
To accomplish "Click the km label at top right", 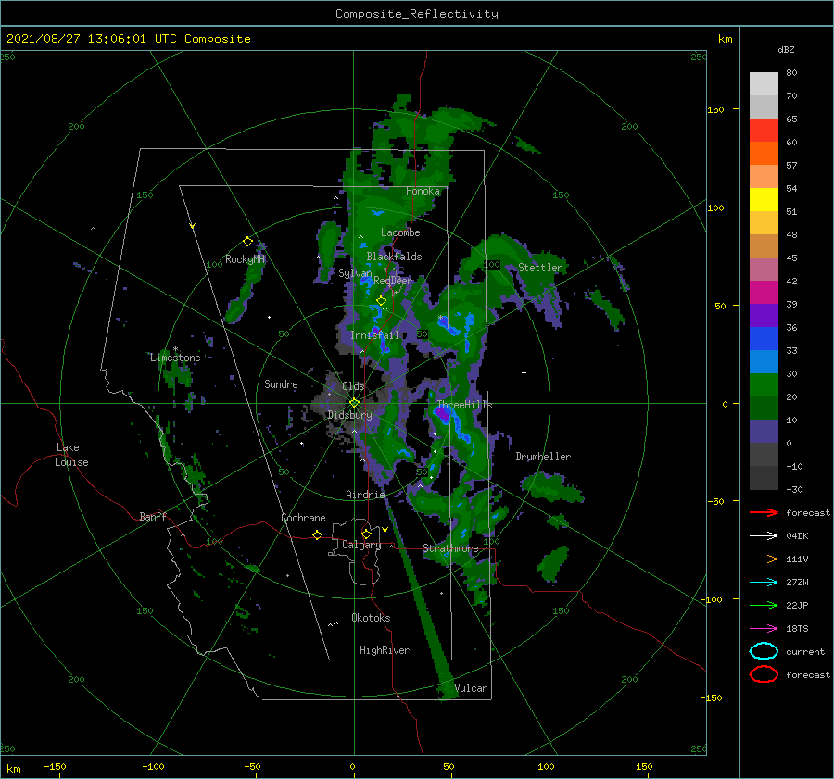I will coord(725,39).
